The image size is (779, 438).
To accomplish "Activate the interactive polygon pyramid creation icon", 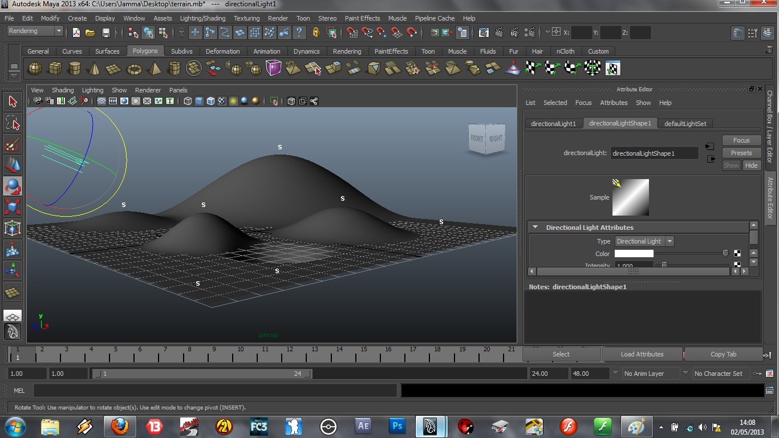I will tap(153, 68).
